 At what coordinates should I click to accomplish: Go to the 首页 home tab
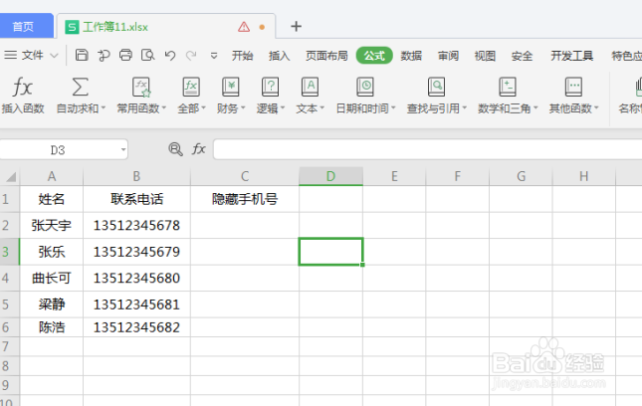tap(26, 26)
